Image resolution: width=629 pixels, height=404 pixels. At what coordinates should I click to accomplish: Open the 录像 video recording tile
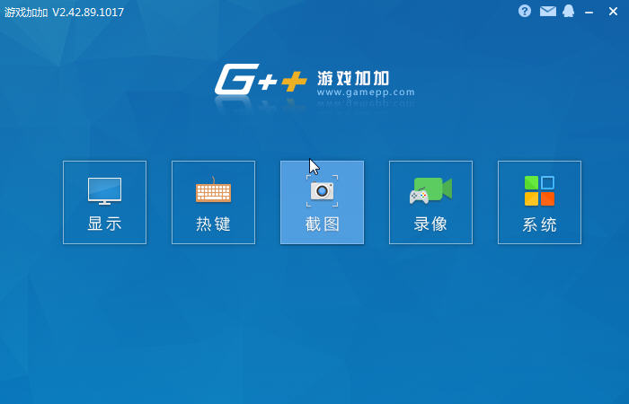point(430,202)
